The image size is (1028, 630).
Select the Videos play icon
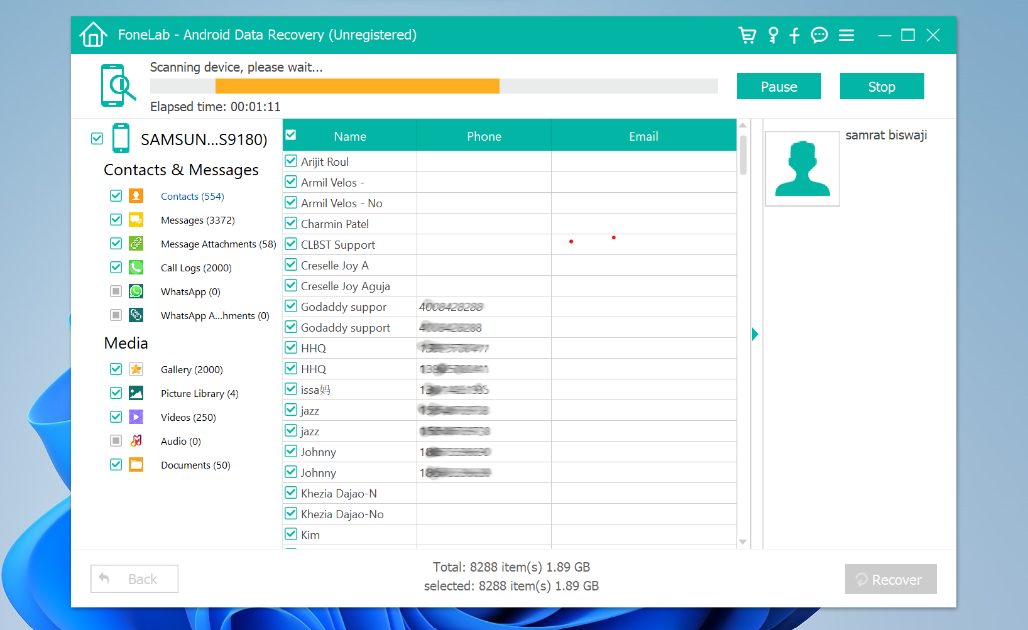click(x=136, y=416)
